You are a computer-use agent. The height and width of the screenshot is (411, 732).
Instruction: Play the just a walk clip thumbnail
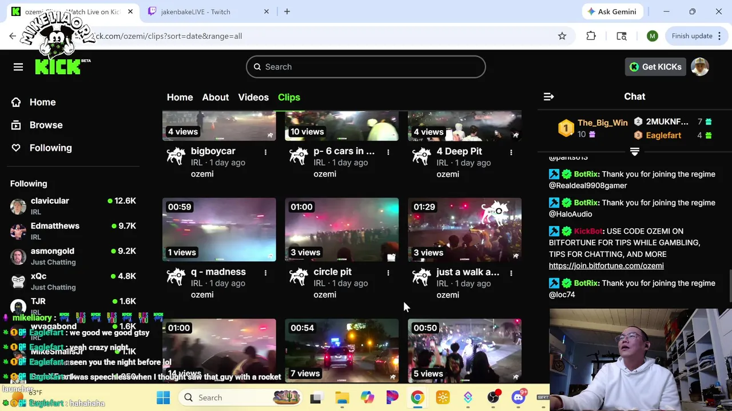point(464,229)
